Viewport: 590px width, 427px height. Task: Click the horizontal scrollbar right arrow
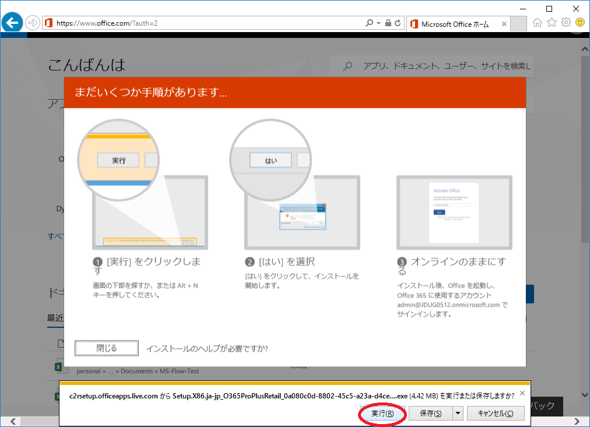[576, 421]
